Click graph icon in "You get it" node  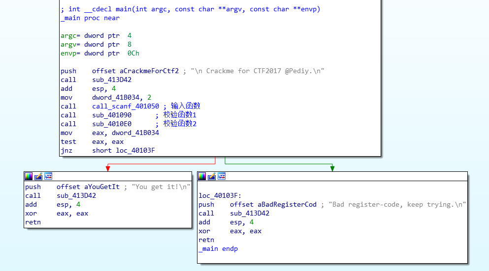click(x=48, y=177)
